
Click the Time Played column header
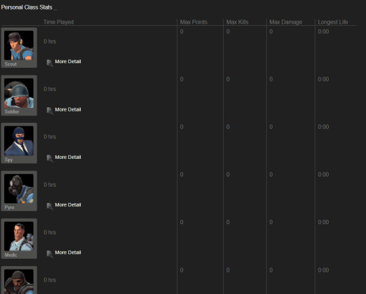click(58, 22)
